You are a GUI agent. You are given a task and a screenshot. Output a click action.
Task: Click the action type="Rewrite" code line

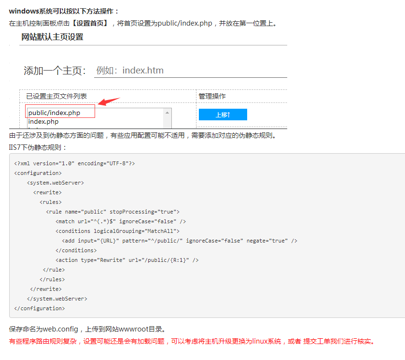[x=127, y=260]
